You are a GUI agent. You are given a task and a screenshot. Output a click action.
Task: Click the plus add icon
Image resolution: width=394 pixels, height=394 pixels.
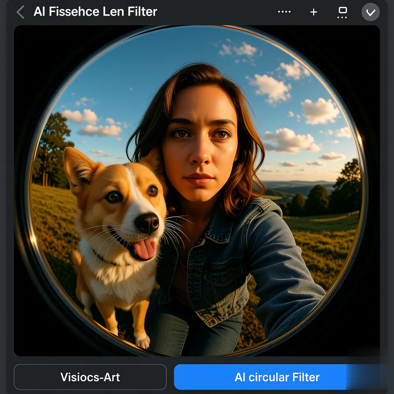pos(313,12)
